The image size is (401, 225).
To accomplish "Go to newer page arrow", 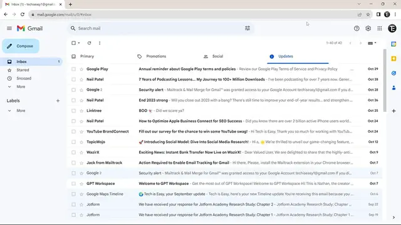I will 350,43.
